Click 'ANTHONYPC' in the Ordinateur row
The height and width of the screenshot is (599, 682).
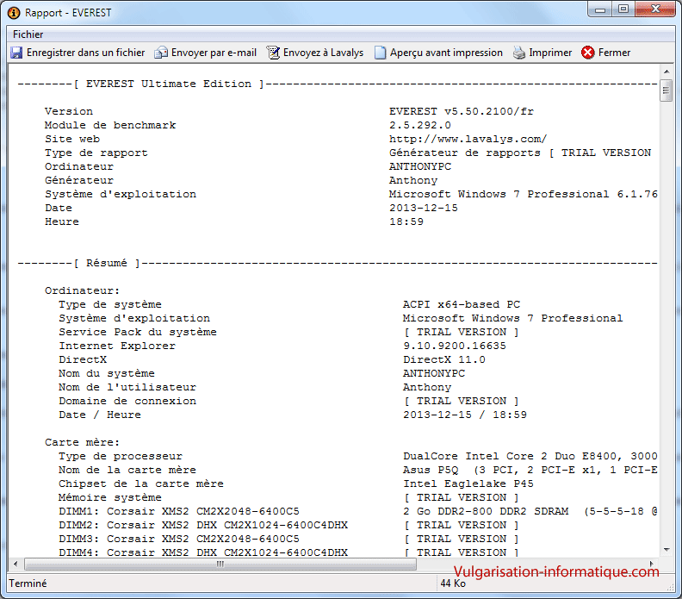[x=420, y=166]
